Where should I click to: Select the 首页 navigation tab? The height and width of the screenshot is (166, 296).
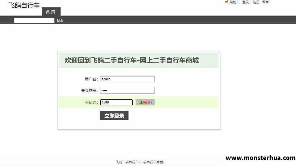[x=51, y=12]
